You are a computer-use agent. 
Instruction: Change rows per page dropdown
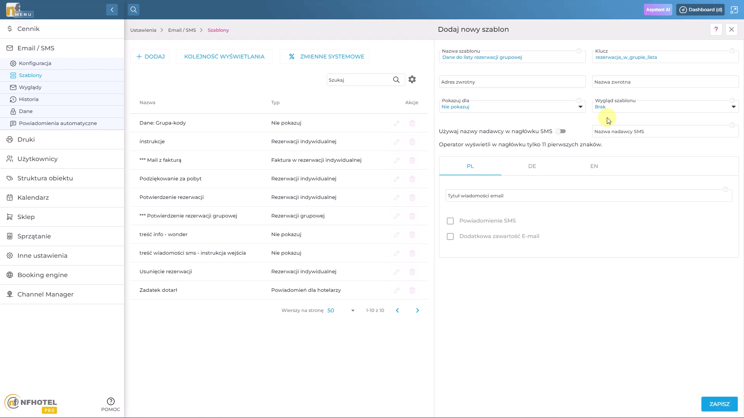point(341,310)
